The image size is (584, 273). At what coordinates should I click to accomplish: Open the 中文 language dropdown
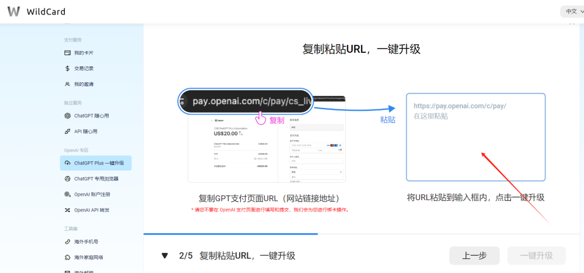point(573,11)
